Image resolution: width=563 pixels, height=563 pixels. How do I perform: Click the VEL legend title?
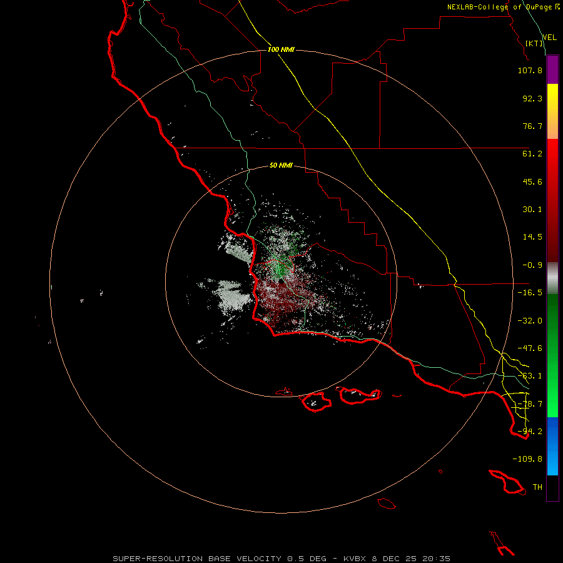[x=549, y=38]
